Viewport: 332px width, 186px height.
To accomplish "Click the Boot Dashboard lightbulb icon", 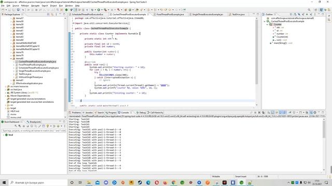I will point(48,126).
